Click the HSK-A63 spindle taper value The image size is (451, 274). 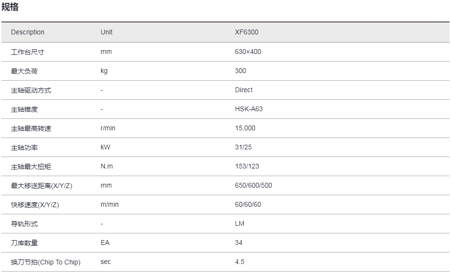249,109
